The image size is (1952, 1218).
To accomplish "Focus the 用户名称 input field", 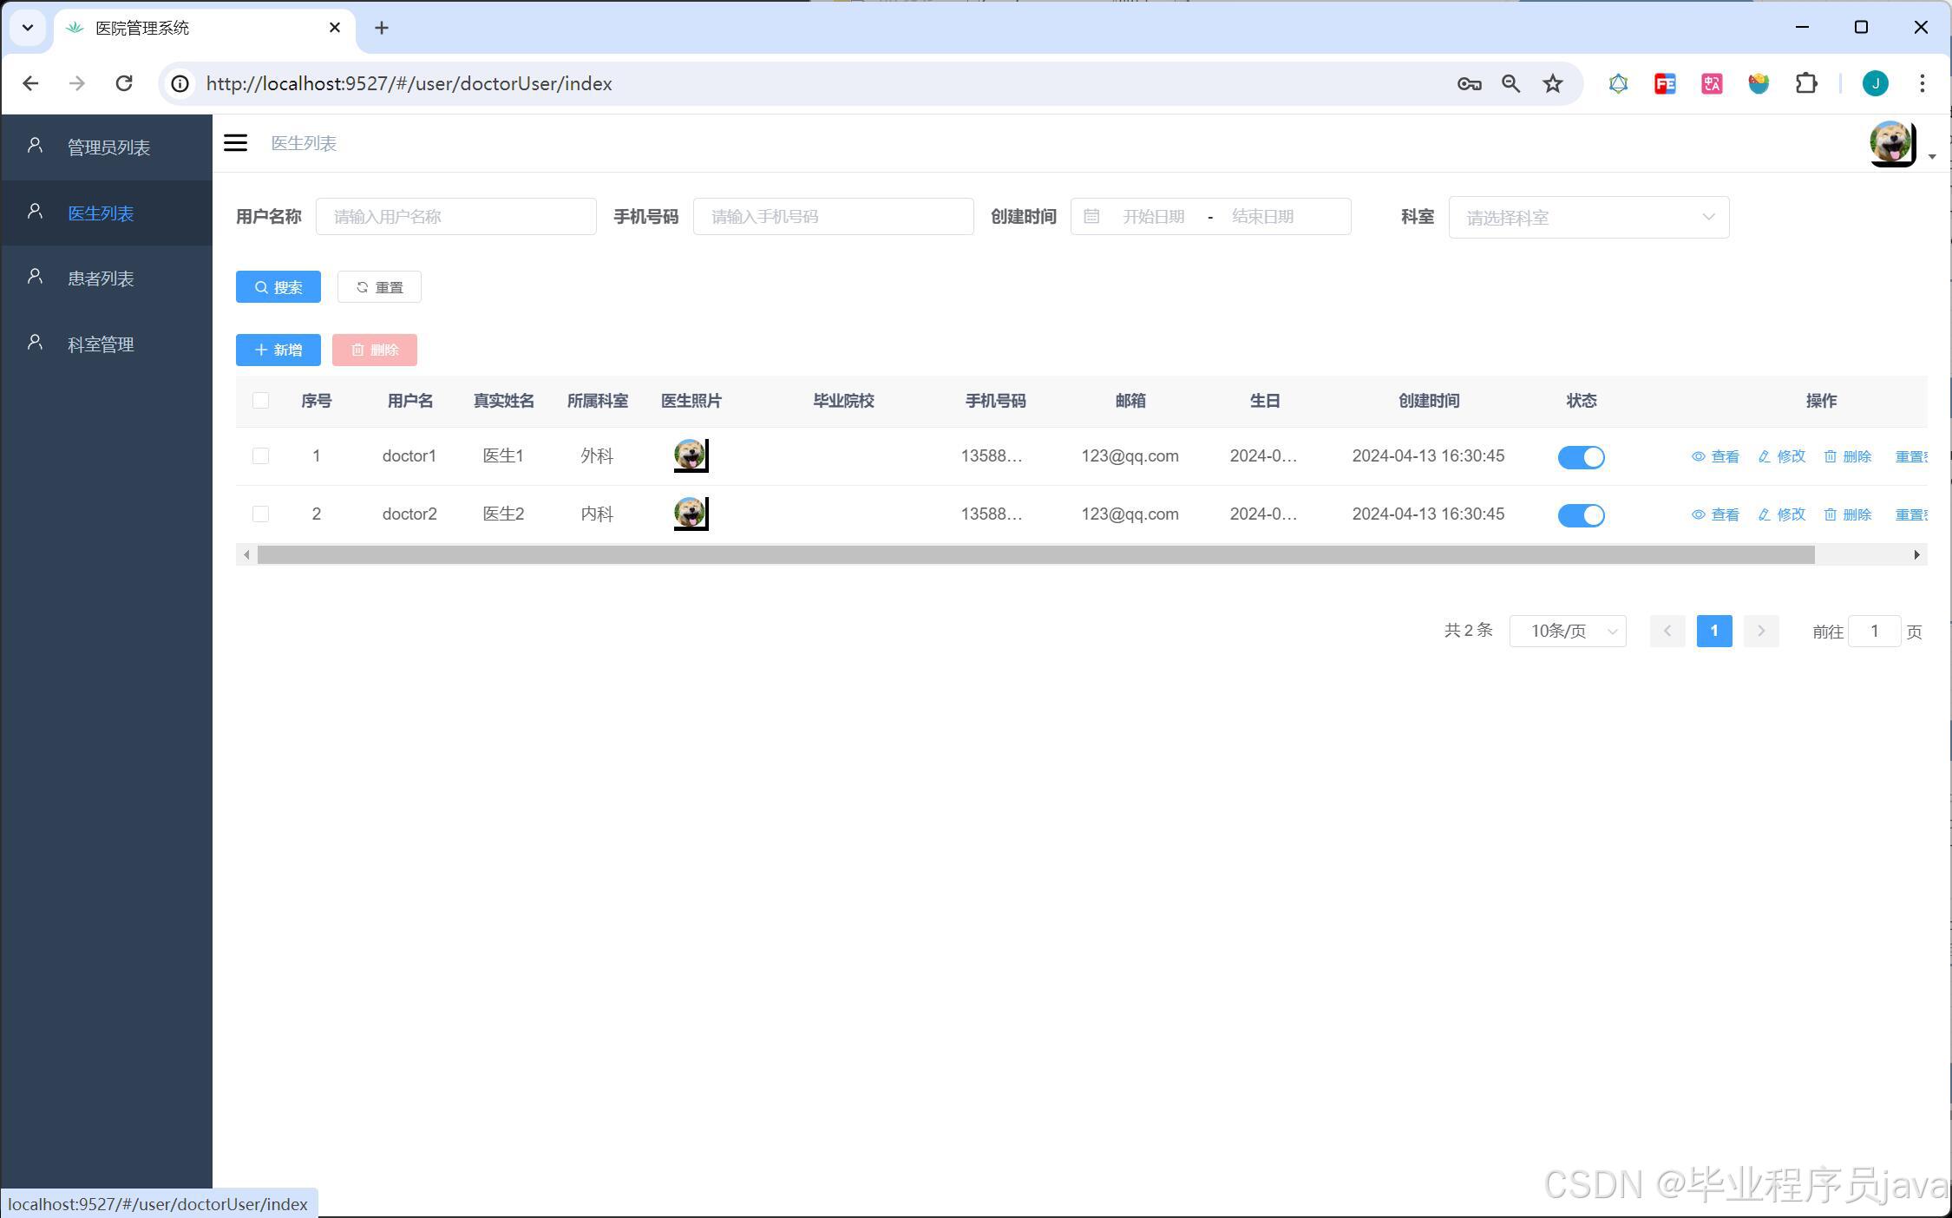I will [x=456, y=216].
